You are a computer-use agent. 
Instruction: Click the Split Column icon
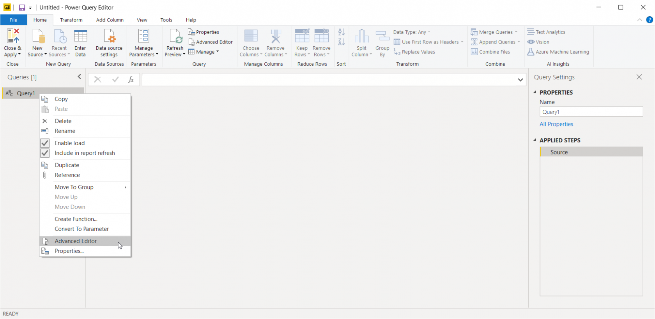point(361,36)
